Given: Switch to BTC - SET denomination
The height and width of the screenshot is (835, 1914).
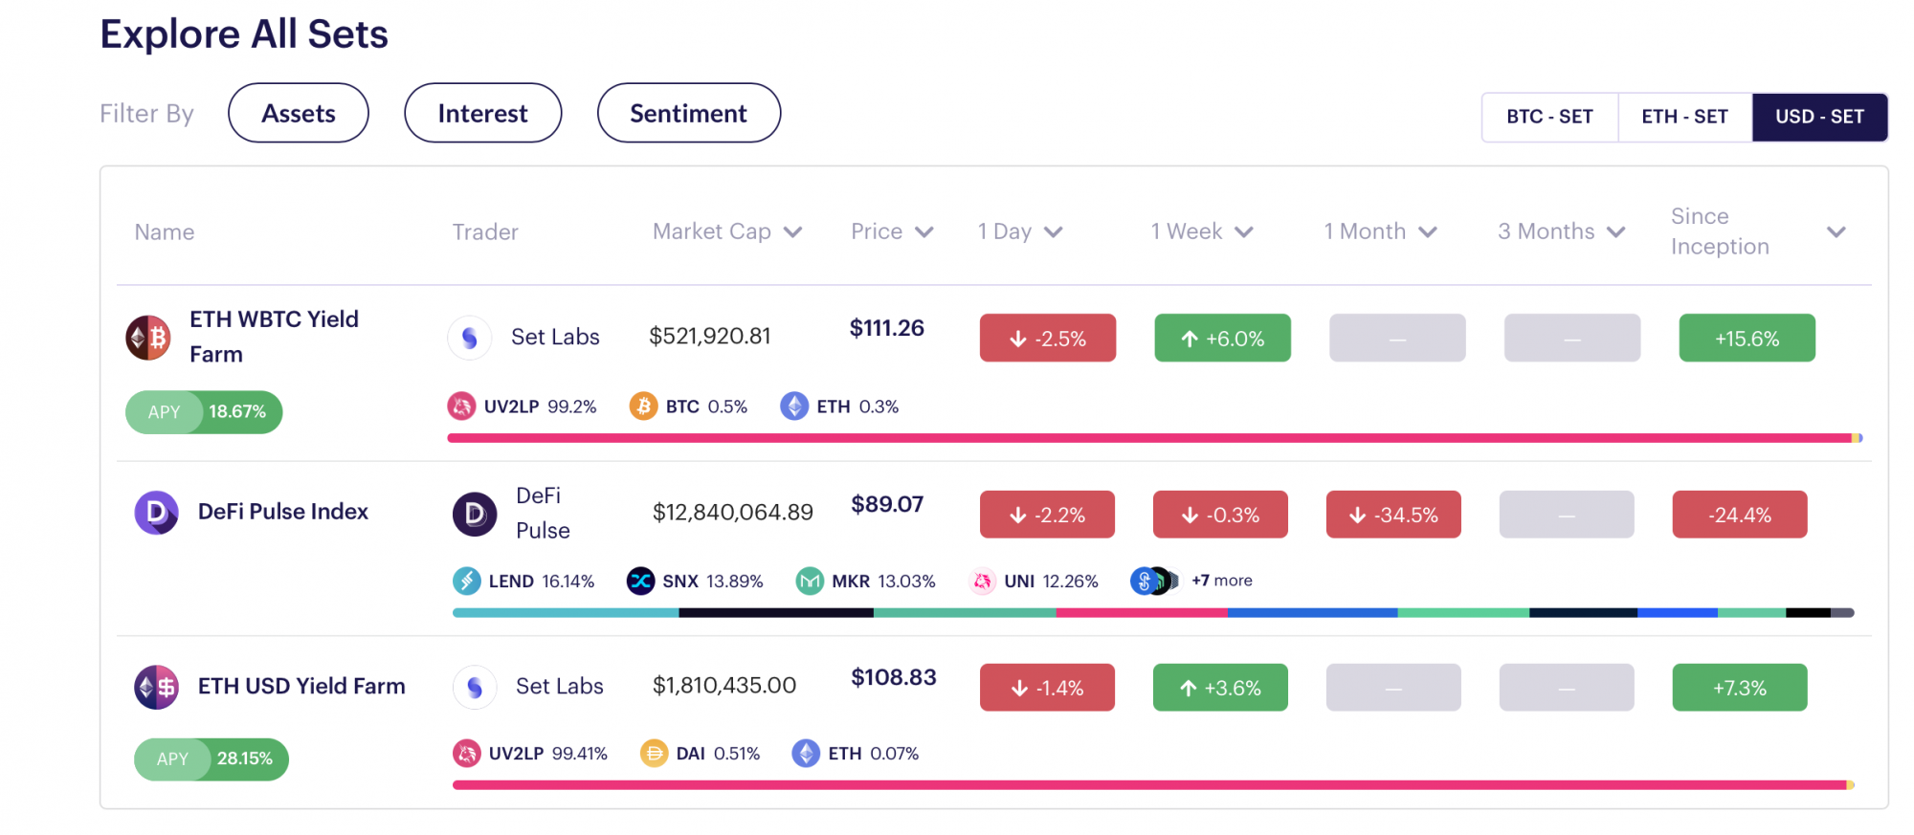Looking at the screenshot, I should click(1549, 117).
